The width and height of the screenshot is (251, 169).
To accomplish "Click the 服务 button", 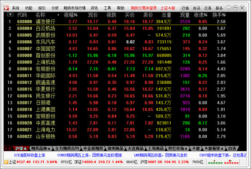I will 219,8.
